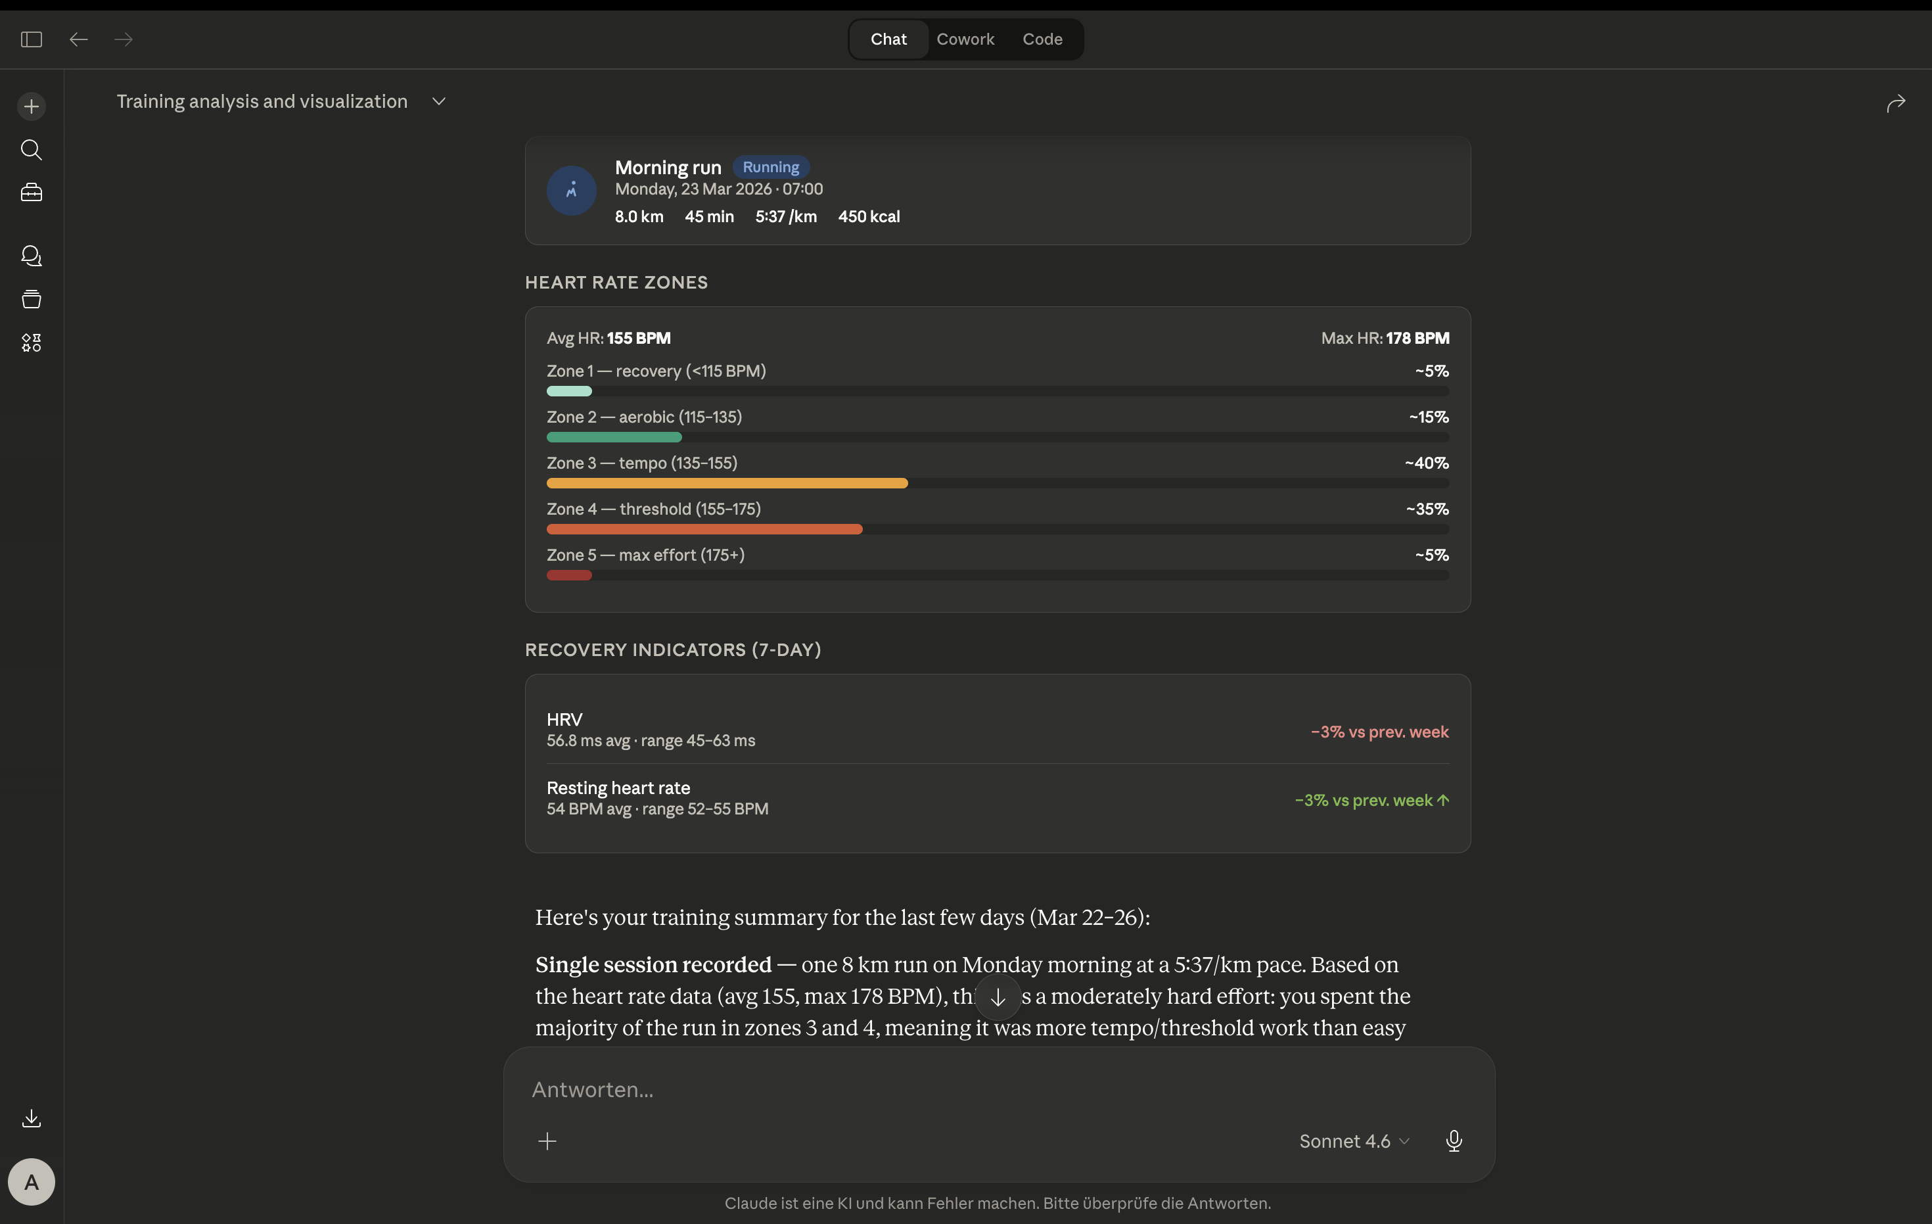The width and height of the screenshot is (1932, 1224).
Task: Open the Sonnet 4.6 model selector
Action: click(1354, 1141)
